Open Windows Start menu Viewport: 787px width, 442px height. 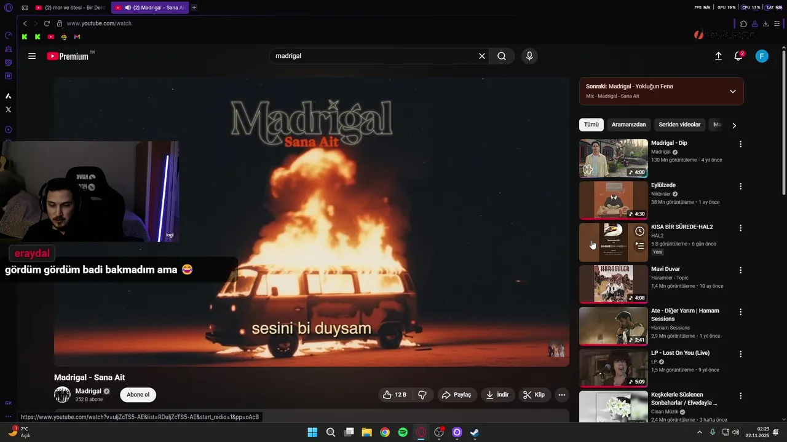(312, 432)
